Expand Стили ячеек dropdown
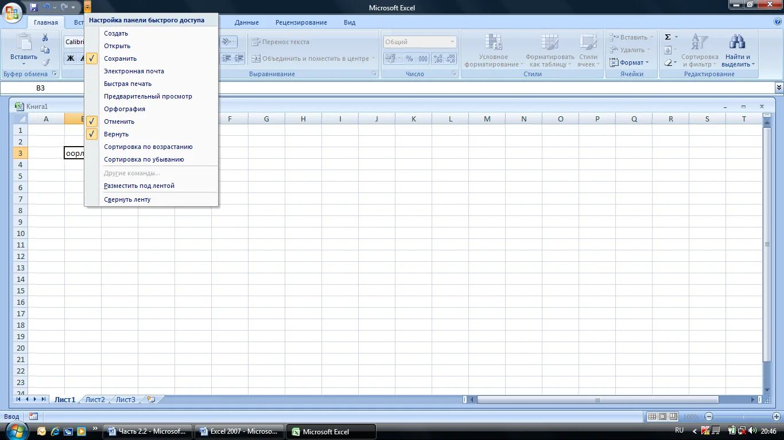This screenshot has height=440, width=784. point(588,50)
